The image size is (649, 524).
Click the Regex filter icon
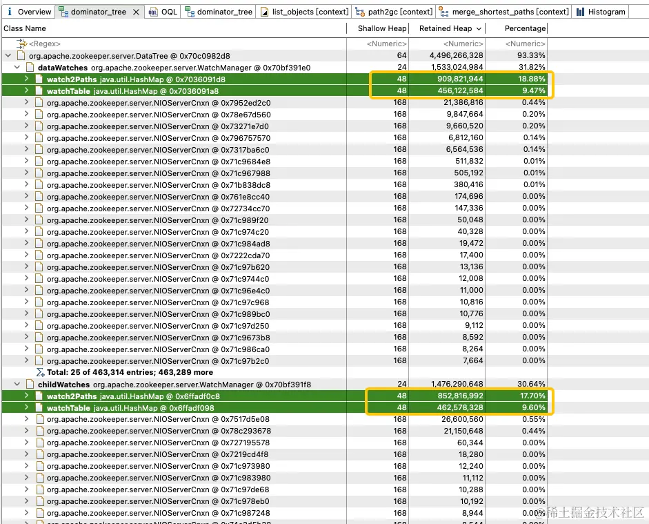(x=21, y=43)
